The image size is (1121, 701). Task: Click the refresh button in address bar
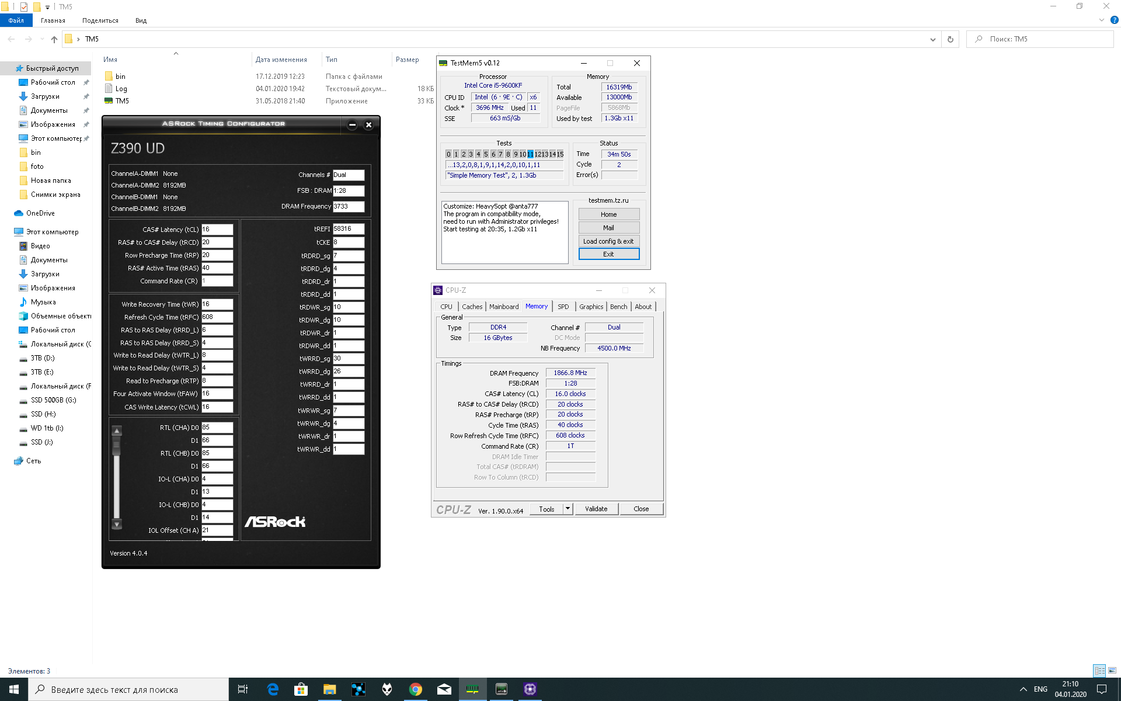click(x=950, y=39)
